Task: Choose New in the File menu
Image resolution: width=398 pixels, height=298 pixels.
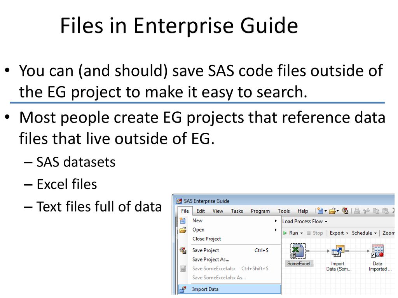Action: (x=229, y=220)
